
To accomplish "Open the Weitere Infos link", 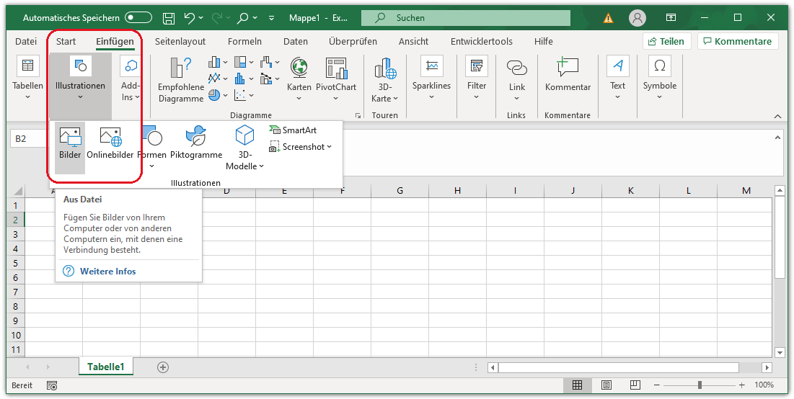I will (107, 271).
